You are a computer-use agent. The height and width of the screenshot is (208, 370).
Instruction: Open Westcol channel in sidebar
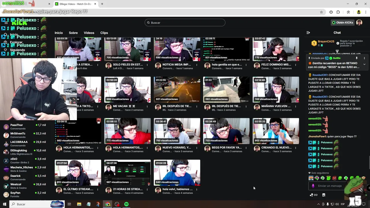pyautogui.click(x=24, y=186)
